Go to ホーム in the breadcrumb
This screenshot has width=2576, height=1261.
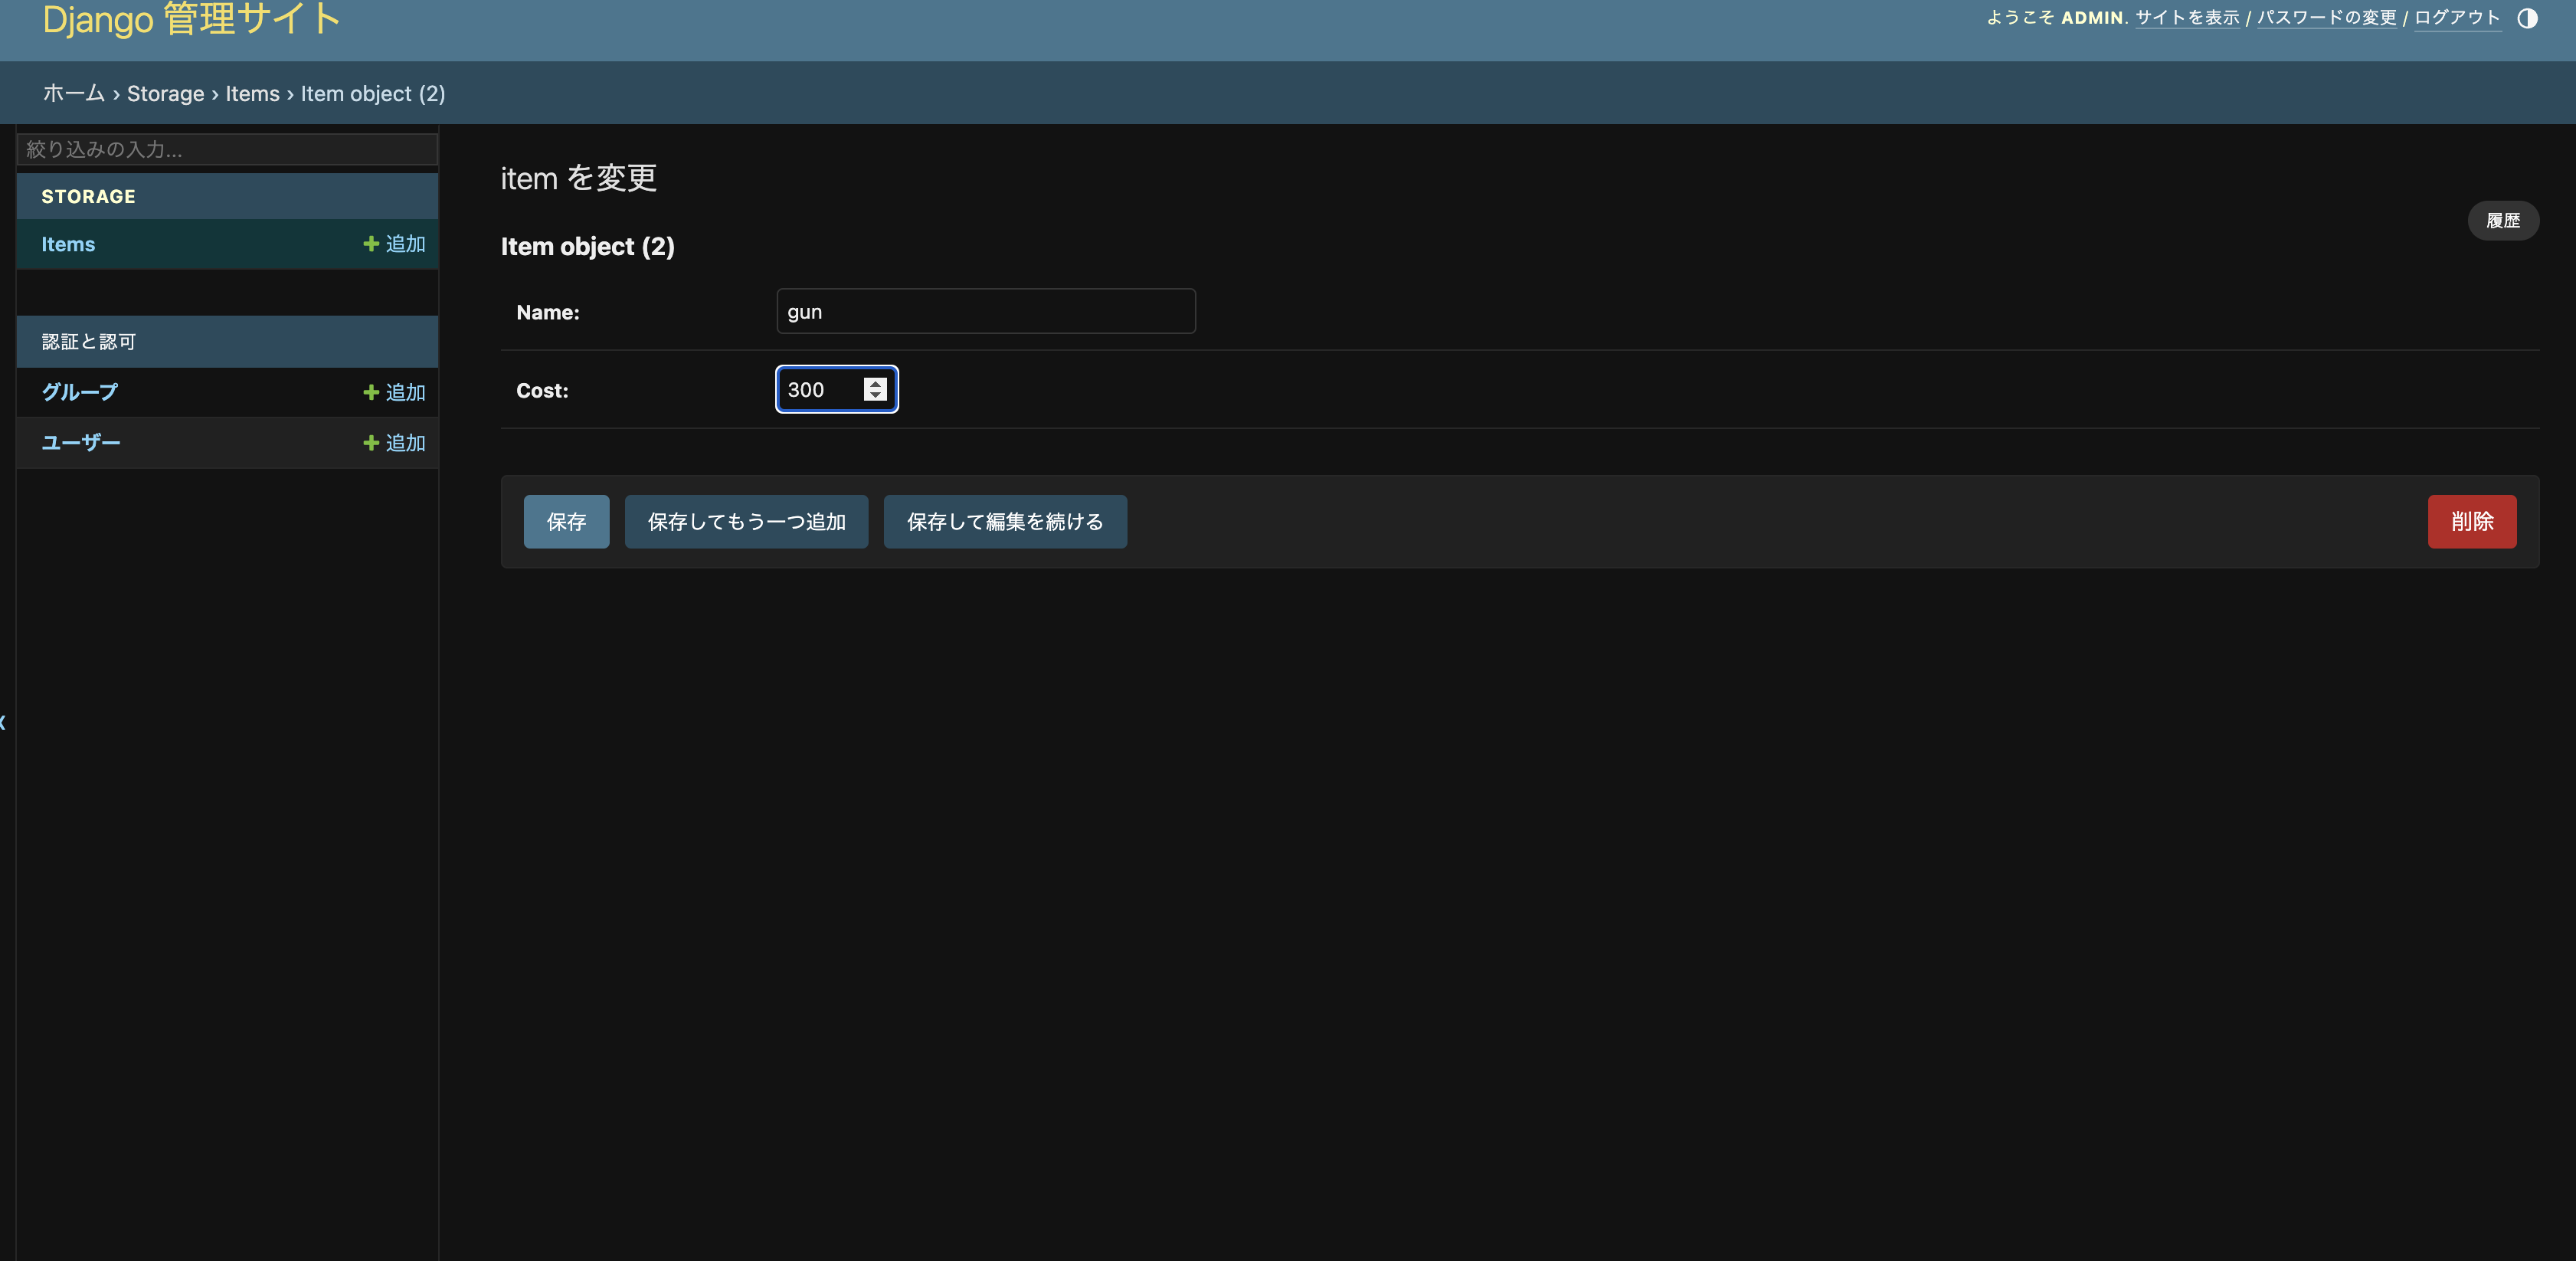pos(73,94)
